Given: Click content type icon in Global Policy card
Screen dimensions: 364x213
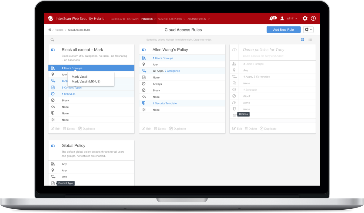Looking at the screenshot, I should 53,183.
